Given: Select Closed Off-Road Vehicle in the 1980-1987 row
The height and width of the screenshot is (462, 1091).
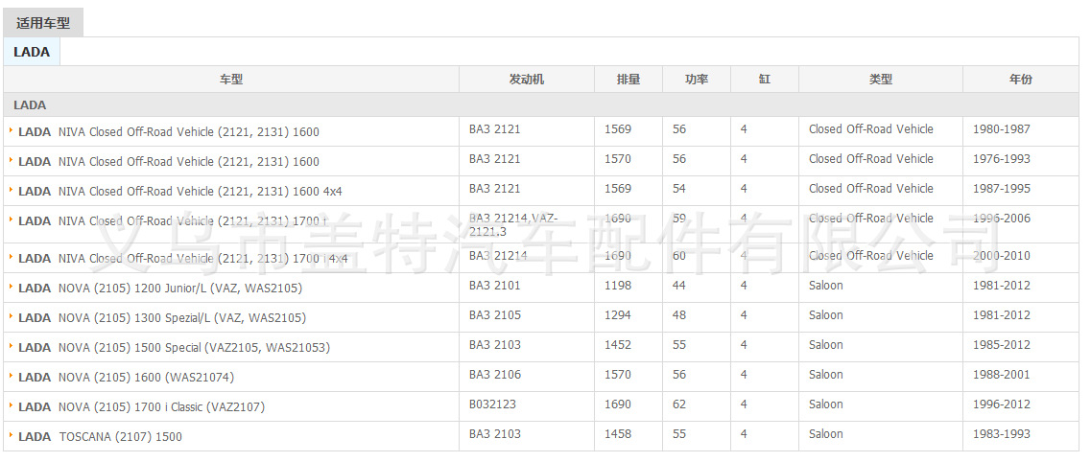Looking at the screenshot, I should 870,129.
